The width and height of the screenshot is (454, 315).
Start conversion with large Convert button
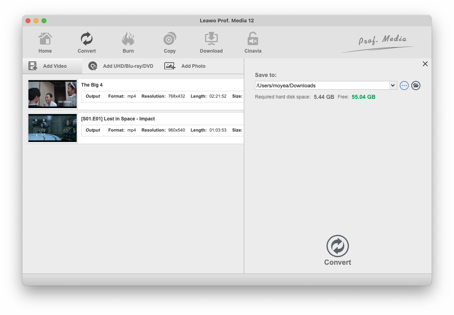click(338, 250)
